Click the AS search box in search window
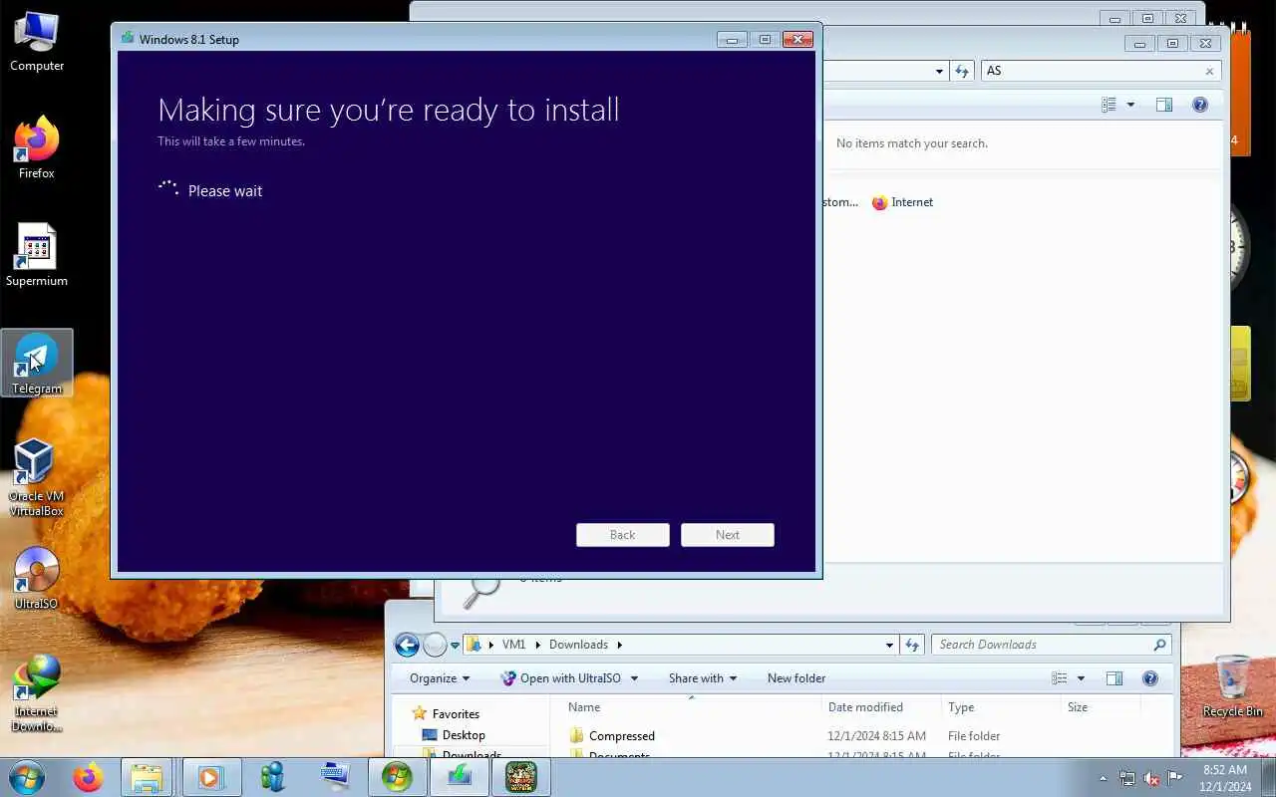The image size is (1276, 797). [x=1092, y=71]
